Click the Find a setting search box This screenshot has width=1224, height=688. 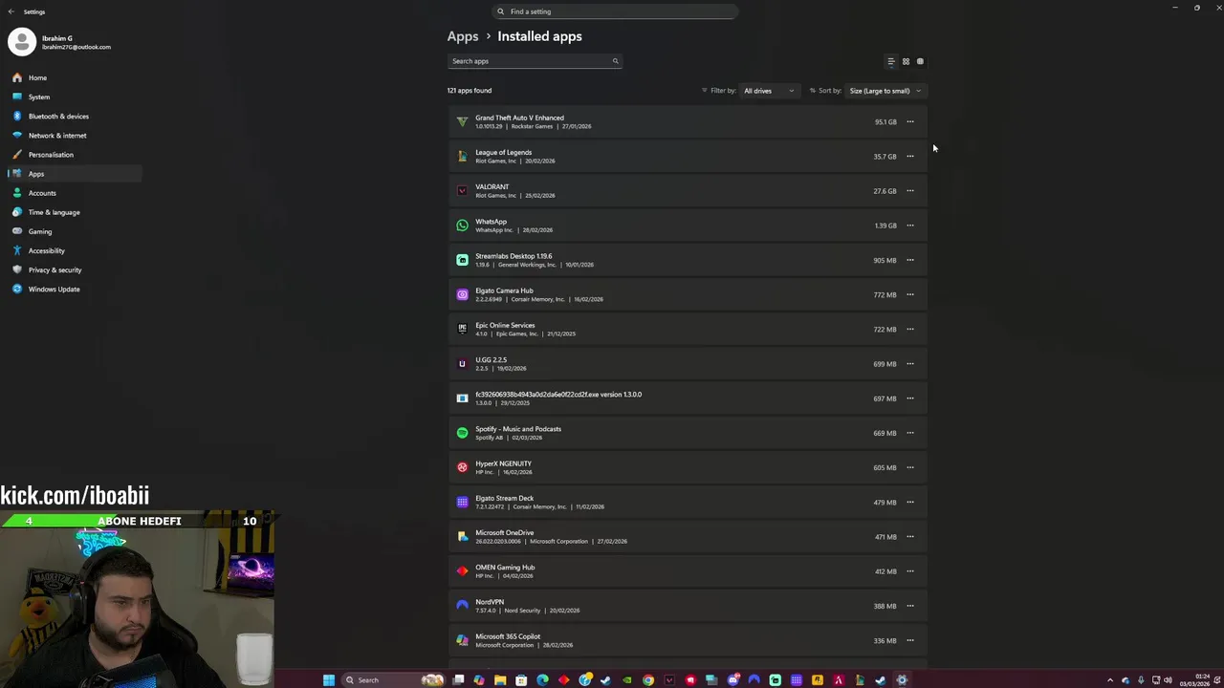click(615, 11)
